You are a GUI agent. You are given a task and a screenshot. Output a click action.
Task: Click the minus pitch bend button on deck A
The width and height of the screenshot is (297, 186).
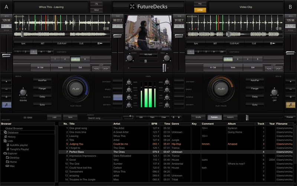point(6,89)
